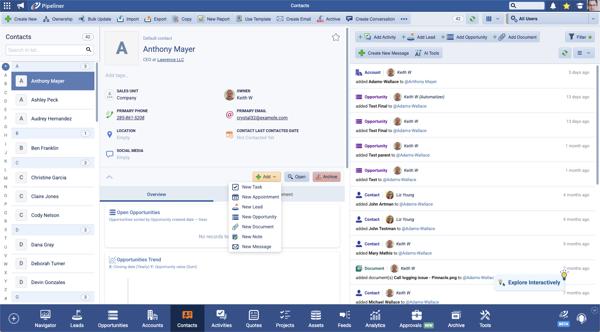This screenshot has width=600, height=332.
Task: Click the headset support icon
Action: point(581,318)
